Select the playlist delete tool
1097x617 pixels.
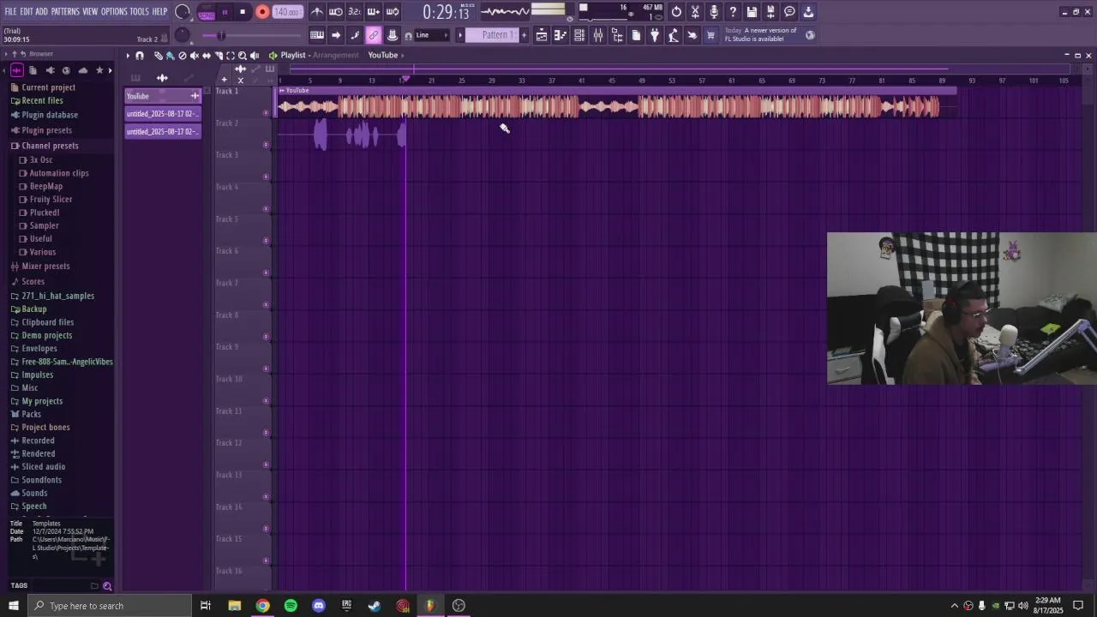182,56
